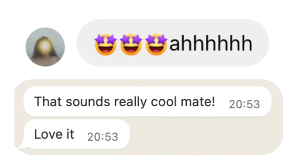
Task: Click the word "Love" in the lower bubble
Action: (48, 134)
